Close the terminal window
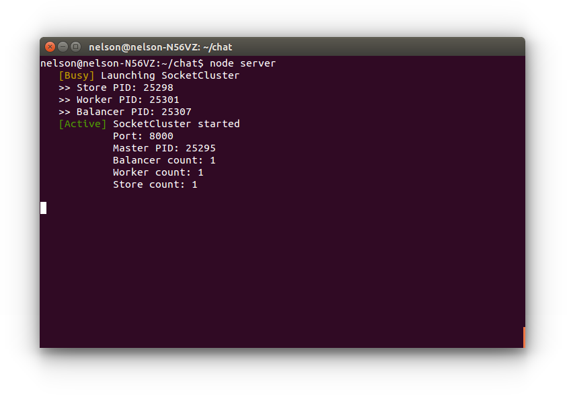Screen dimensions: 567x395 click(x=50, y=46)
